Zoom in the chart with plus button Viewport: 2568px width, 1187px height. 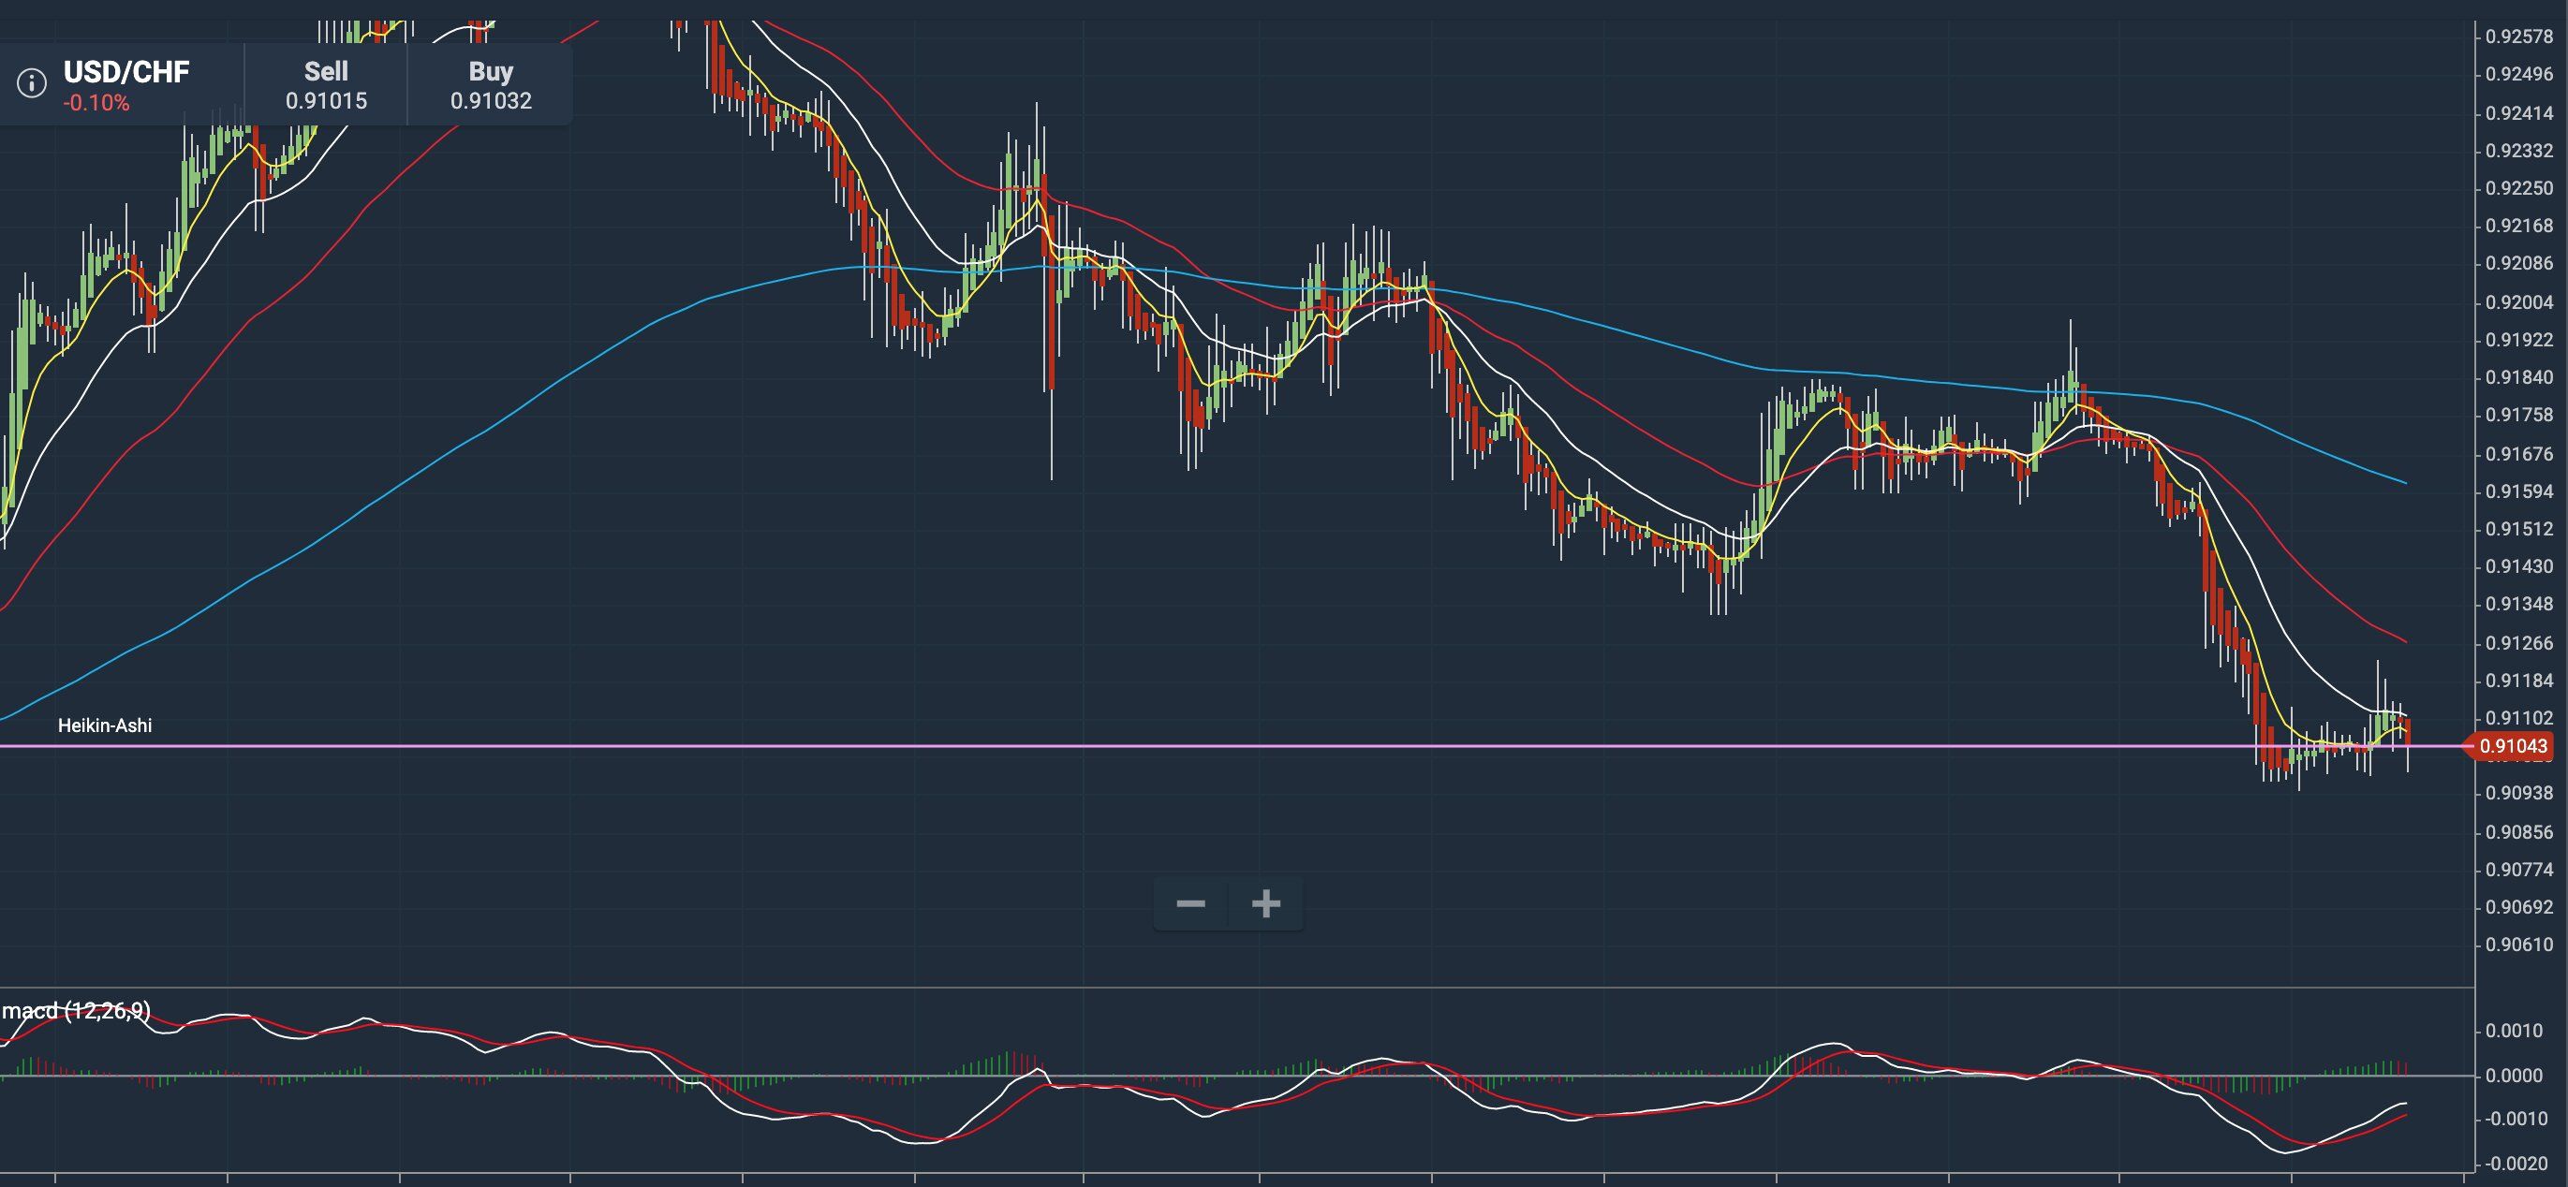pos(1266,904)
